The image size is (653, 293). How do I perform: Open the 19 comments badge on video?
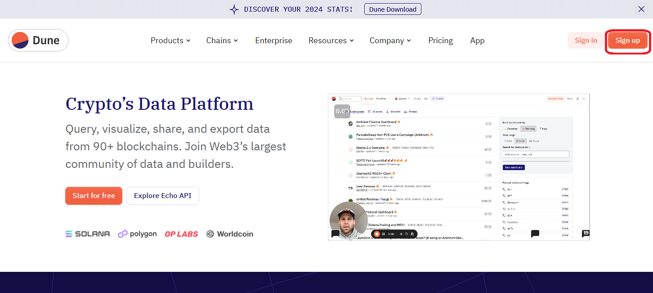click(x=586, y=233)
